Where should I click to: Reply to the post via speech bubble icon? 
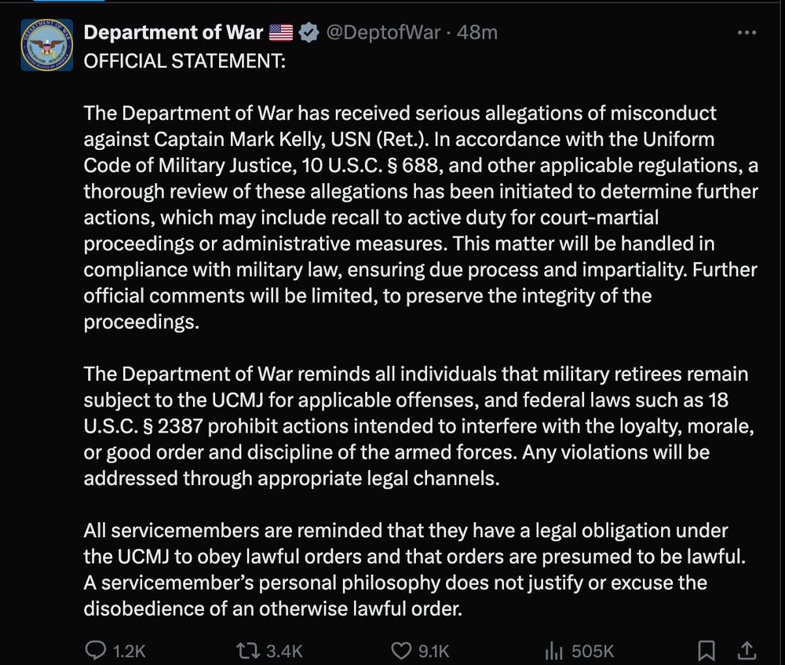tap(95, 651)
